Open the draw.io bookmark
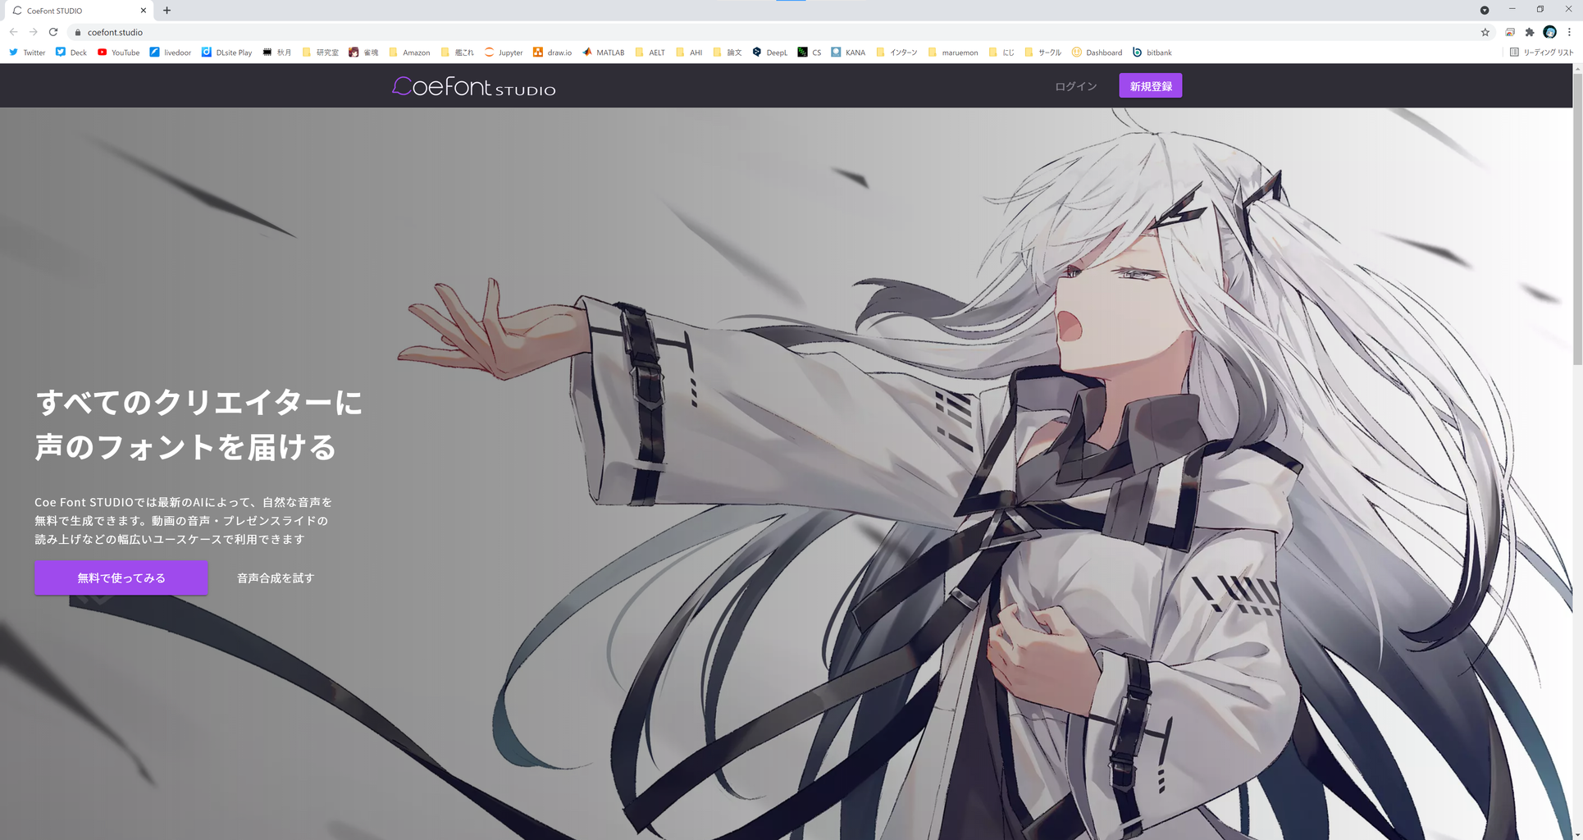Image resolution: width=1583 pixels, height=840 pixels. (552, 52)
